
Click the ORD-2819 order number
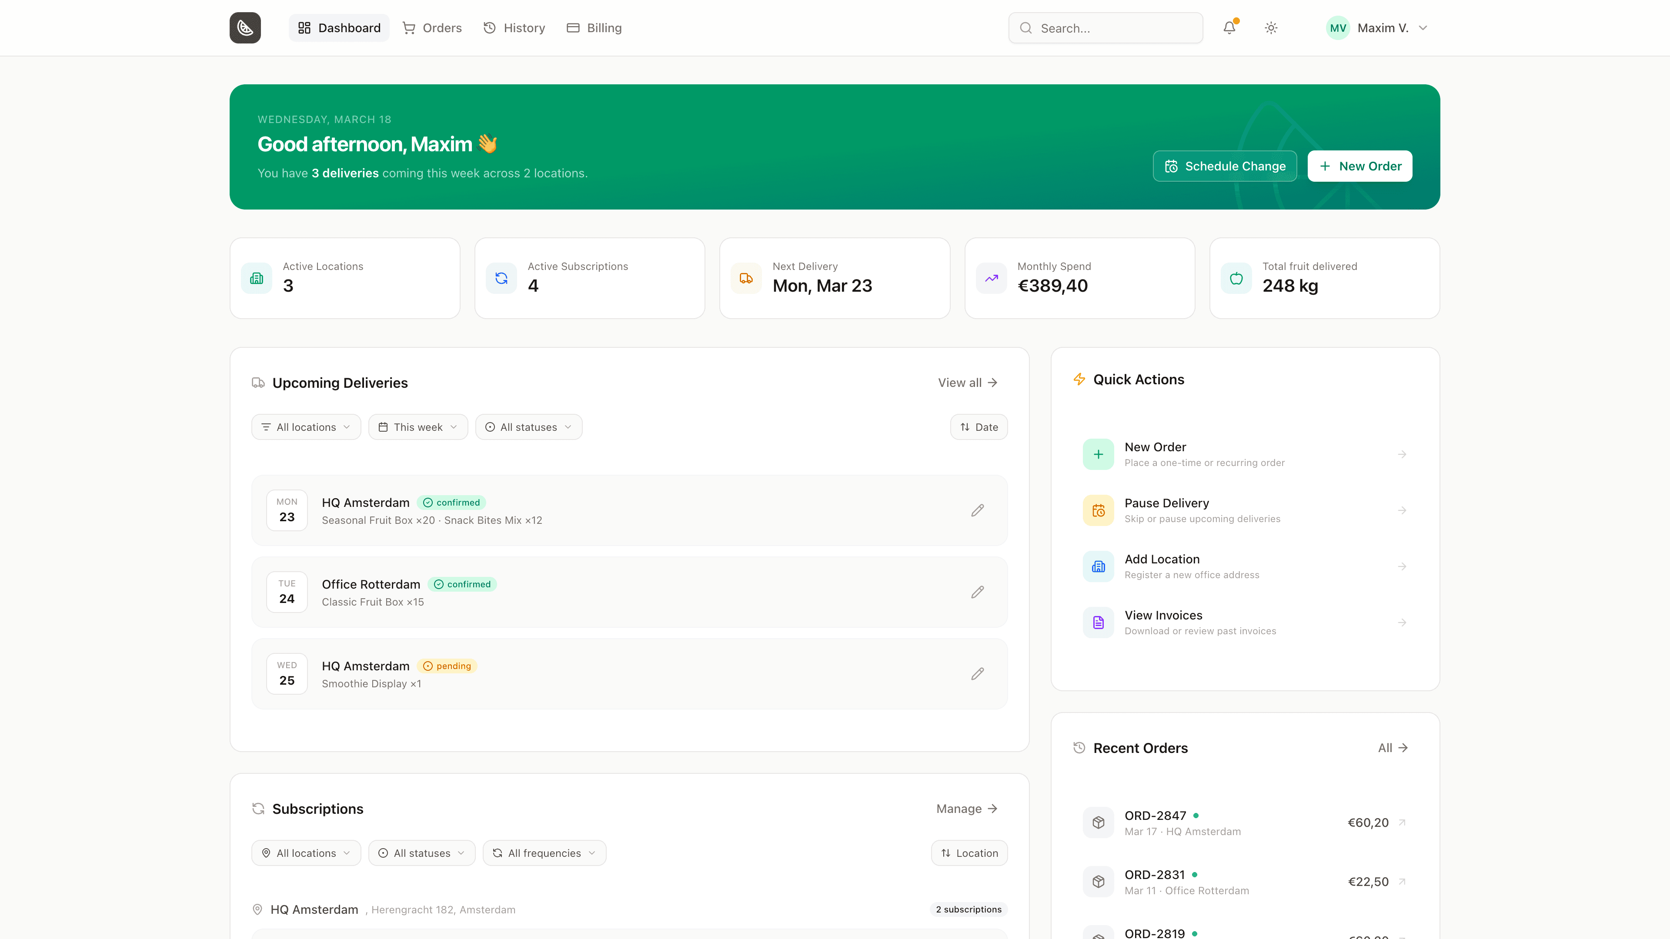(1155, 933)
